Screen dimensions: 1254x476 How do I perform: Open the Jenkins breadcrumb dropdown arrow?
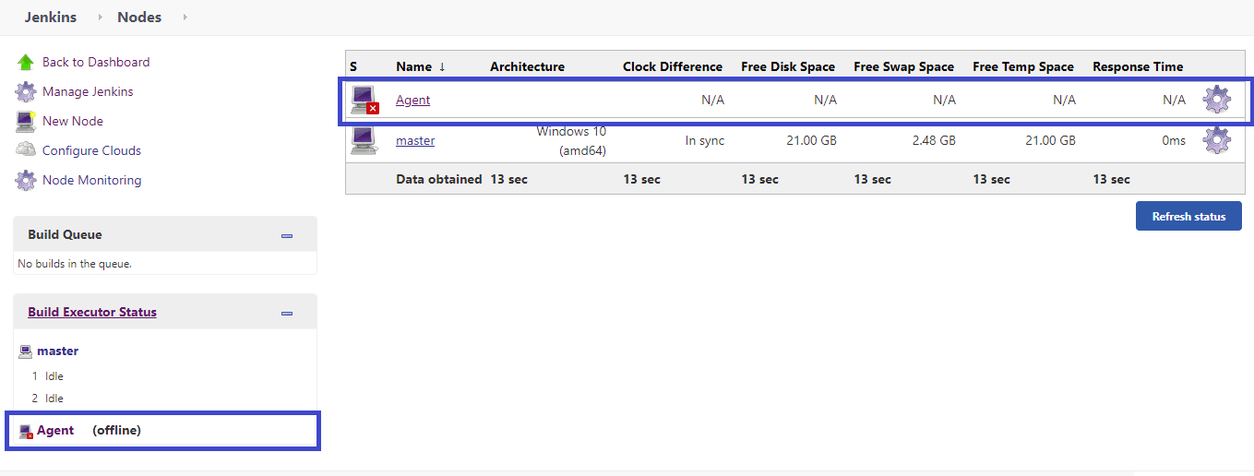100,17
